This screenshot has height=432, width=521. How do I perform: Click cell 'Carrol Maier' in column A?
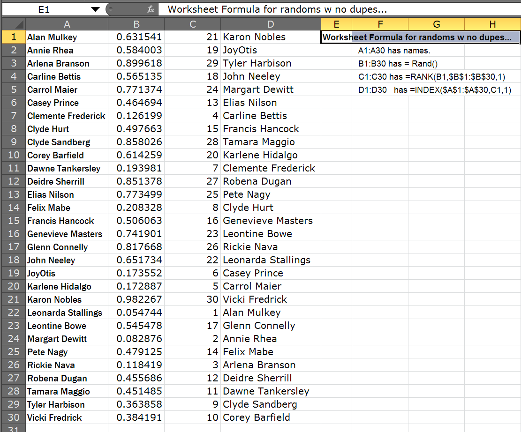(x=67, y=89)
